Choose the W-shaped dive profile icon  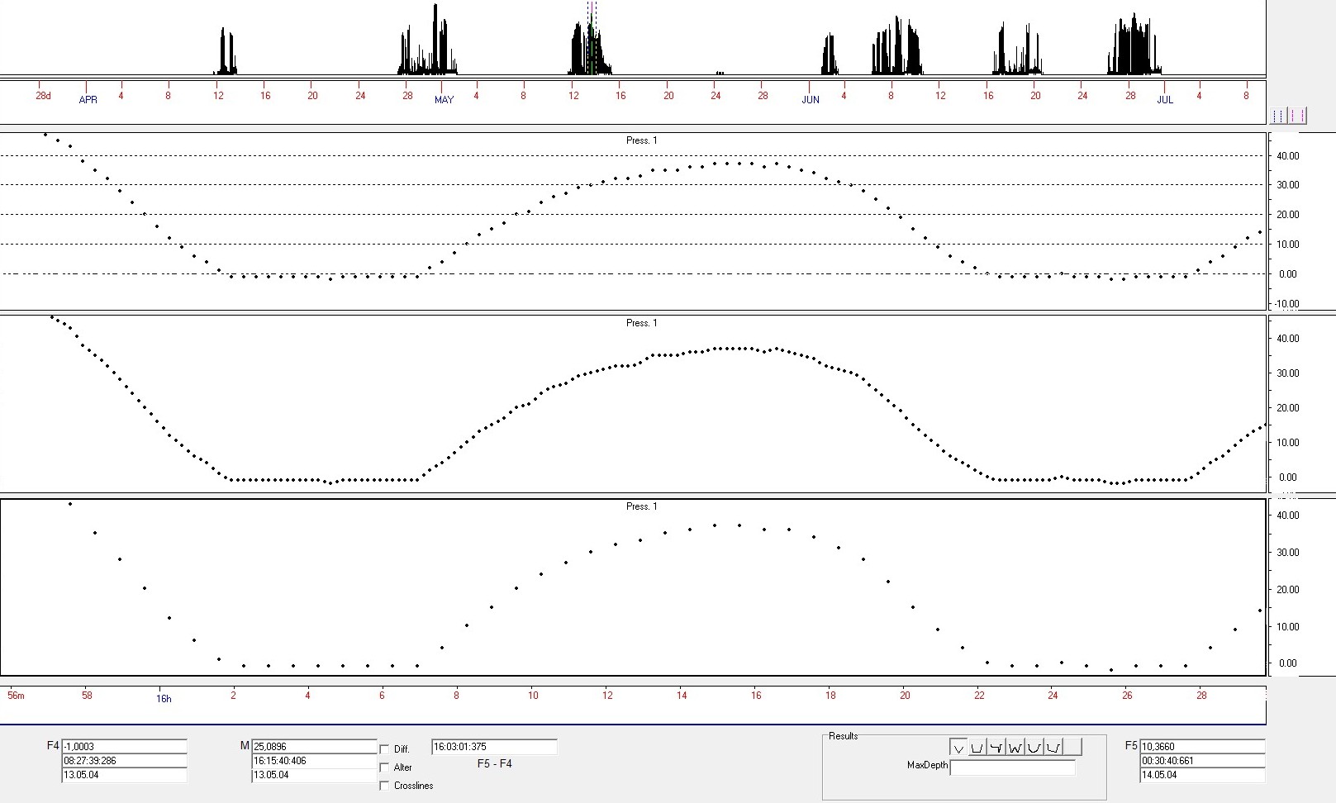coord(1015,748)
